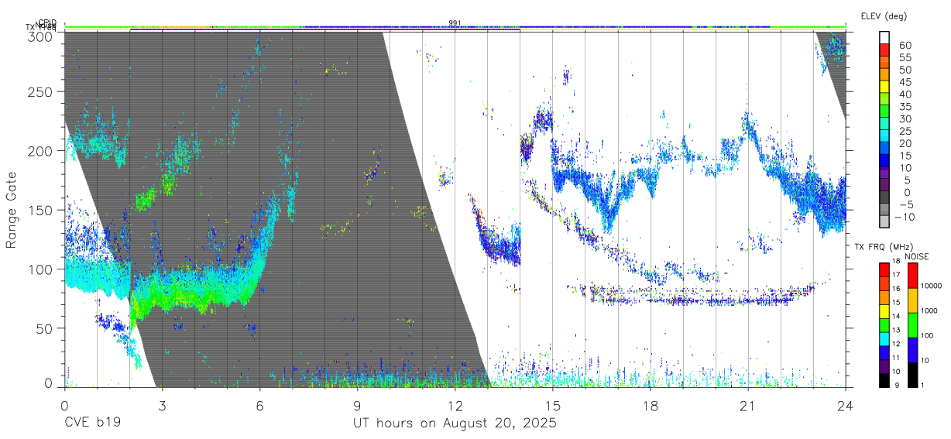Click '100' on the Range Gate axis

[42, 269]
